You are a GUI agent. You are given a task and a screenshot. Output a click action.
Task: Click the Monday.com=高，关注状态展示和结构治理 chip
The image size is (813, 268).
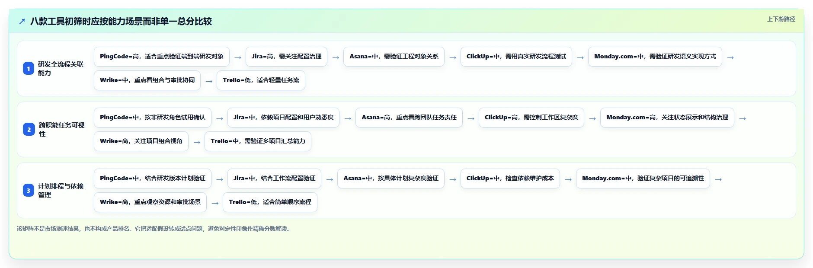667,118
